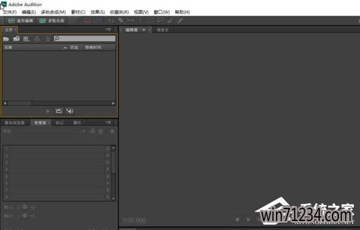Click the Files panel search field
Image resolution: width=360 pixels, height=230 pixels.
[x=85, y=38]
